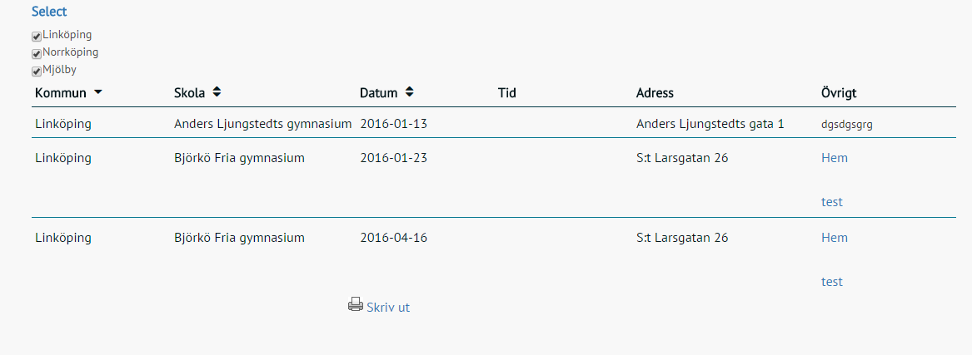Image resolution: width=972 pixels, height=355 pixels.
Task: Open the Skriv ut print link
Action: click(x=388, y=308)
